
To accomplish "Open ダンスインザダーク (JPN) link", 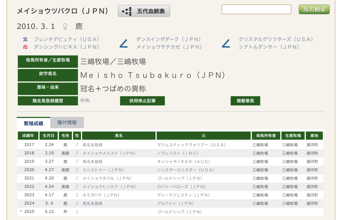I will pyautogui.click(x=169, y=39).
